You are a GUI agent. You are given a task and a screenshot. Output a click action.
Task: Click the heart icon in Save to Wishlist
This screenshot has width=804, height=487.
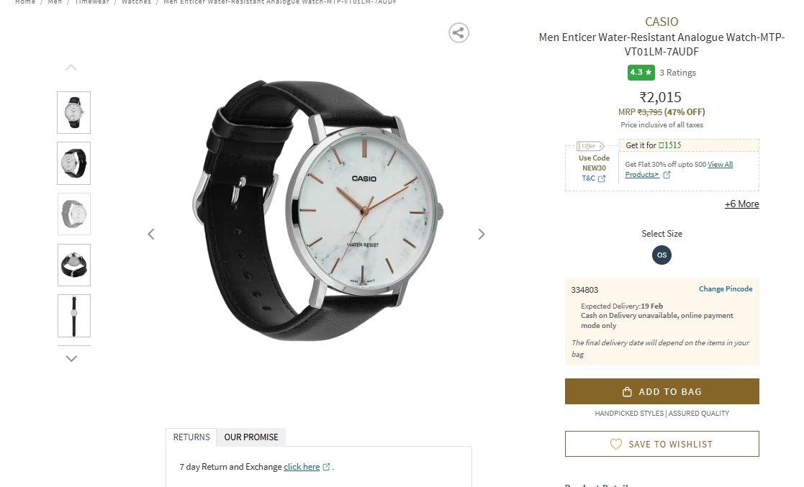(616, 444)
